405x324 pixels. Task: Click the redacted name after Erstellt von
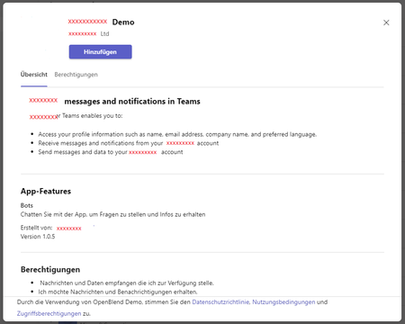click(69, 229)
